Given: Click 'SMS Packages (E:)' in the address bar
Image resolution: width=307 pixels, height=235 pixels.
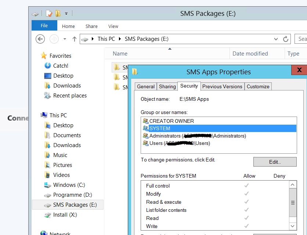Looking at the screenshot, I should tap(147, 39).
